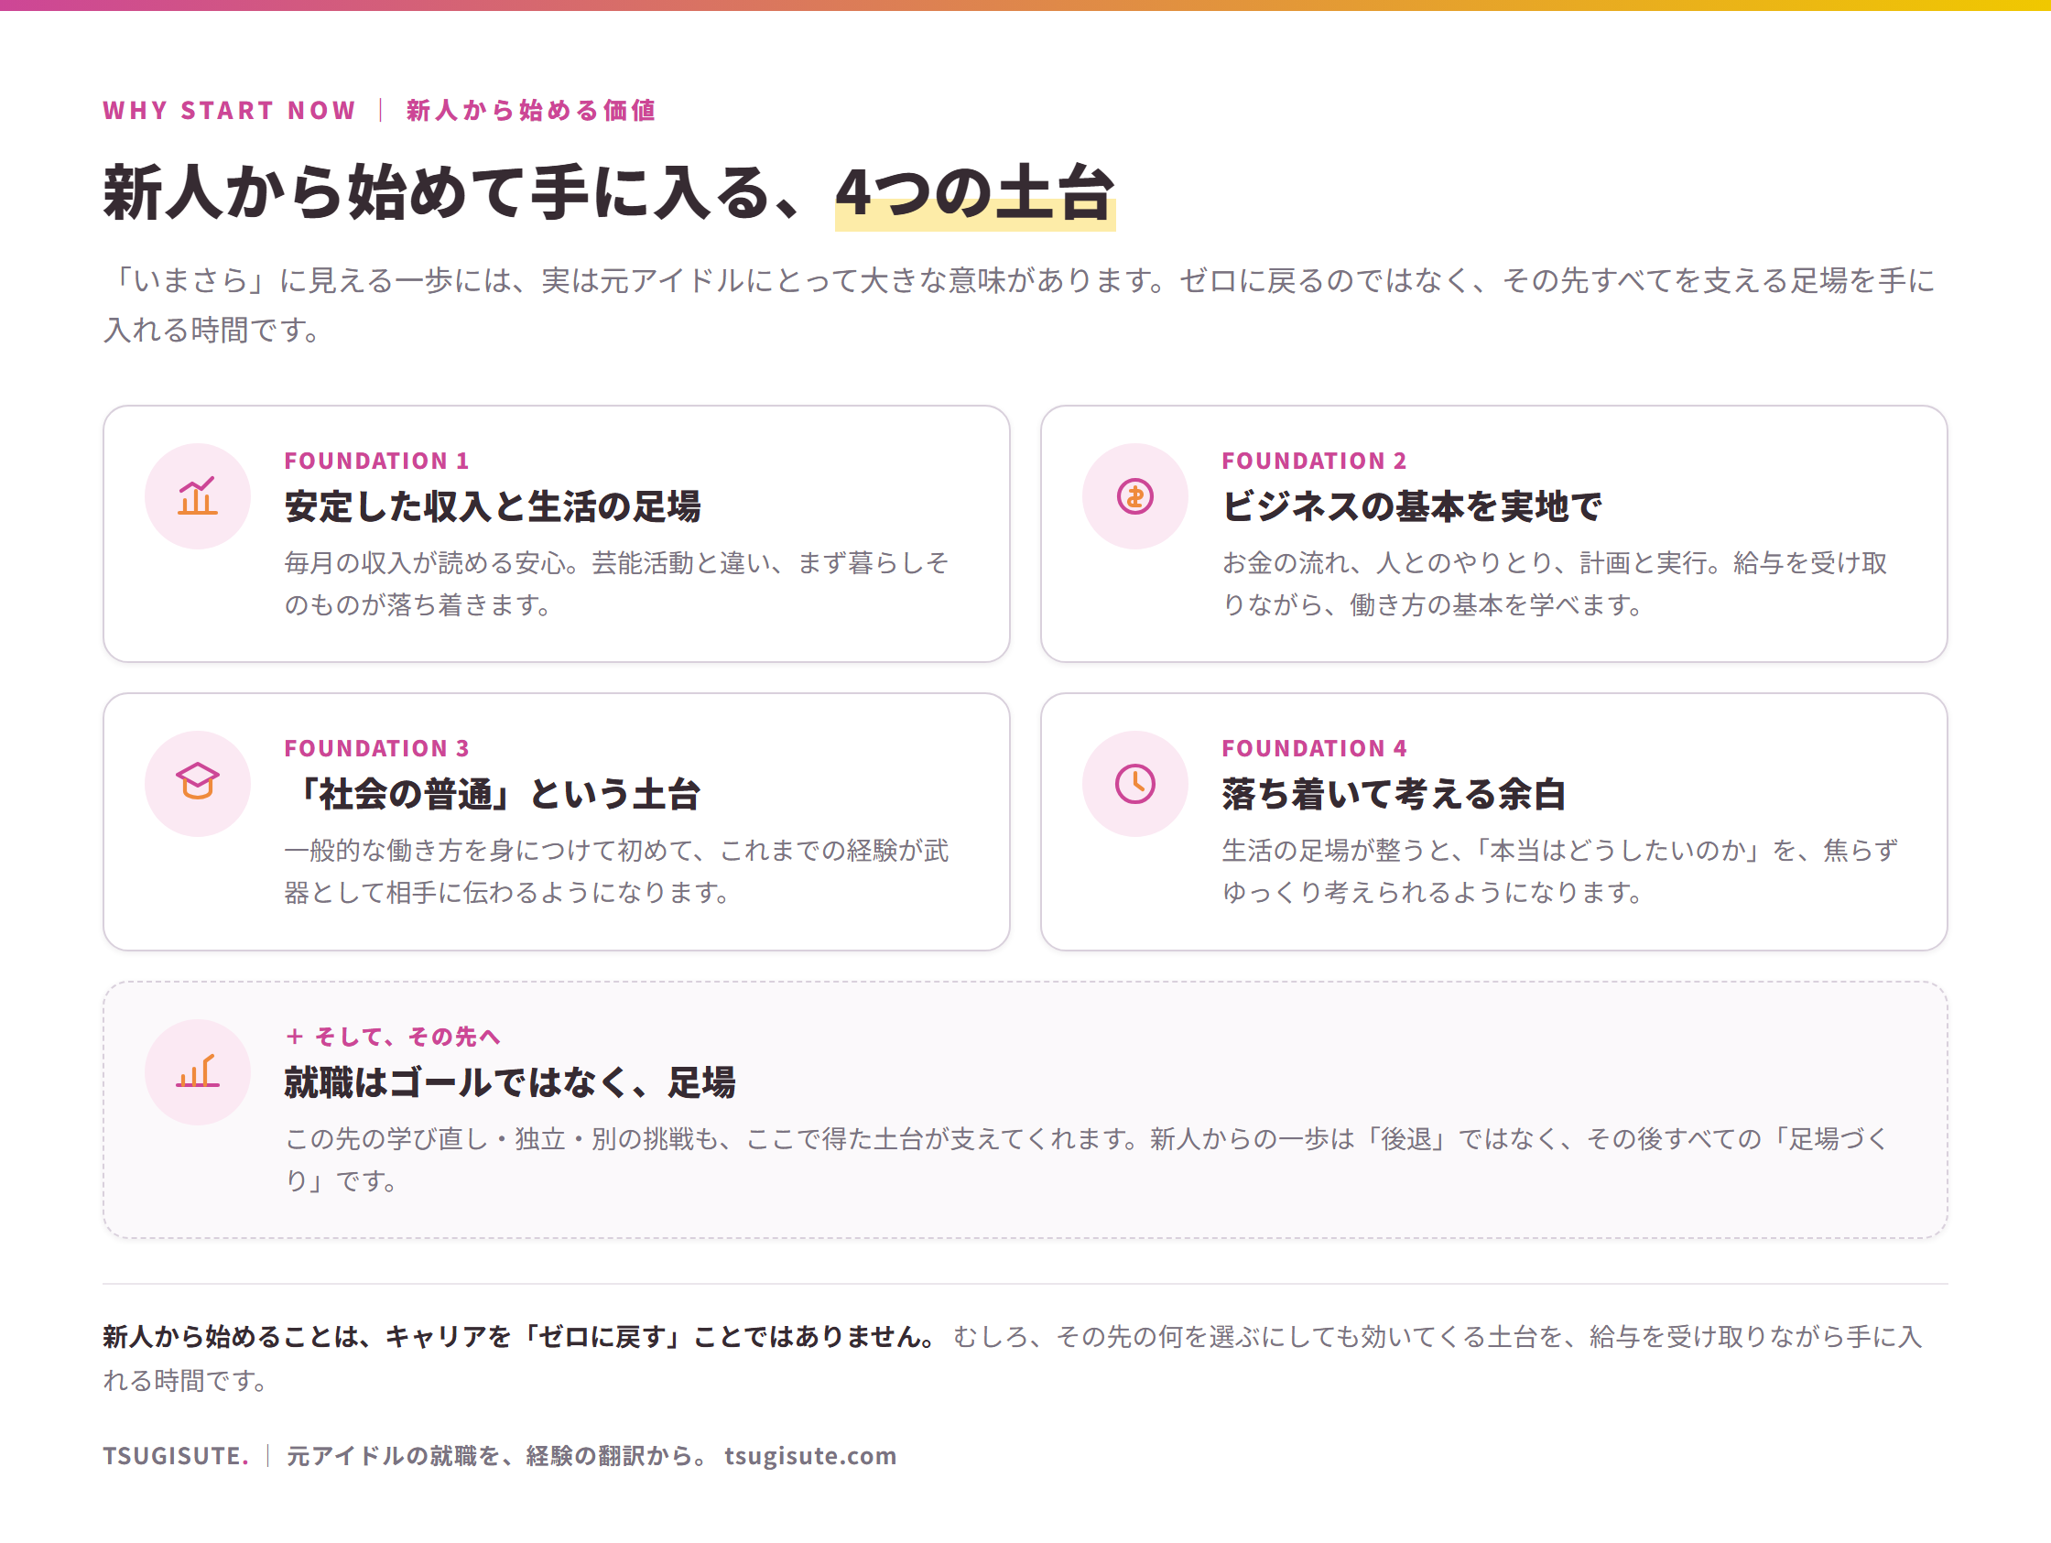The height and width of the screenshot is (1543, 2051).
Task: Click the bold sentence 新人から始めることは、キャリアを
Action: (520, 1337)
